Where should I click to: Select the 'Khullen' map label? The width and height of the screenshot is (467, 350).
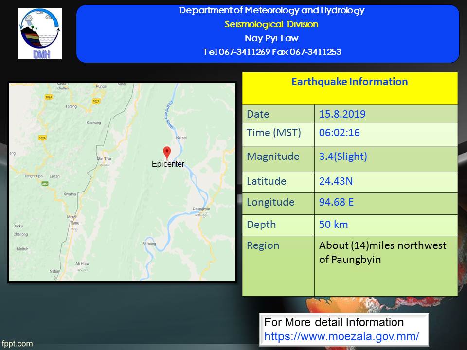[x=63, y=88]
